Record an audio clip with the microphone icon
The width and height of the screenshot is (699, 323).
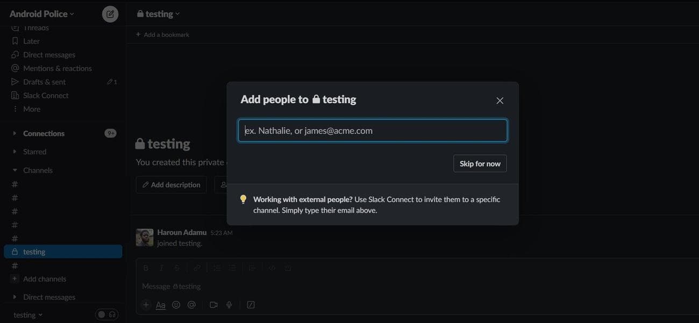[x=229, y=304]
